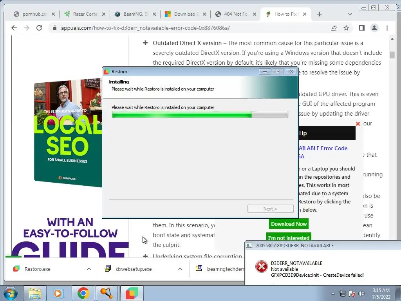Screen dimensions: 401x301
Task: Go back using the browser back arrow
Action: point(14,28)
